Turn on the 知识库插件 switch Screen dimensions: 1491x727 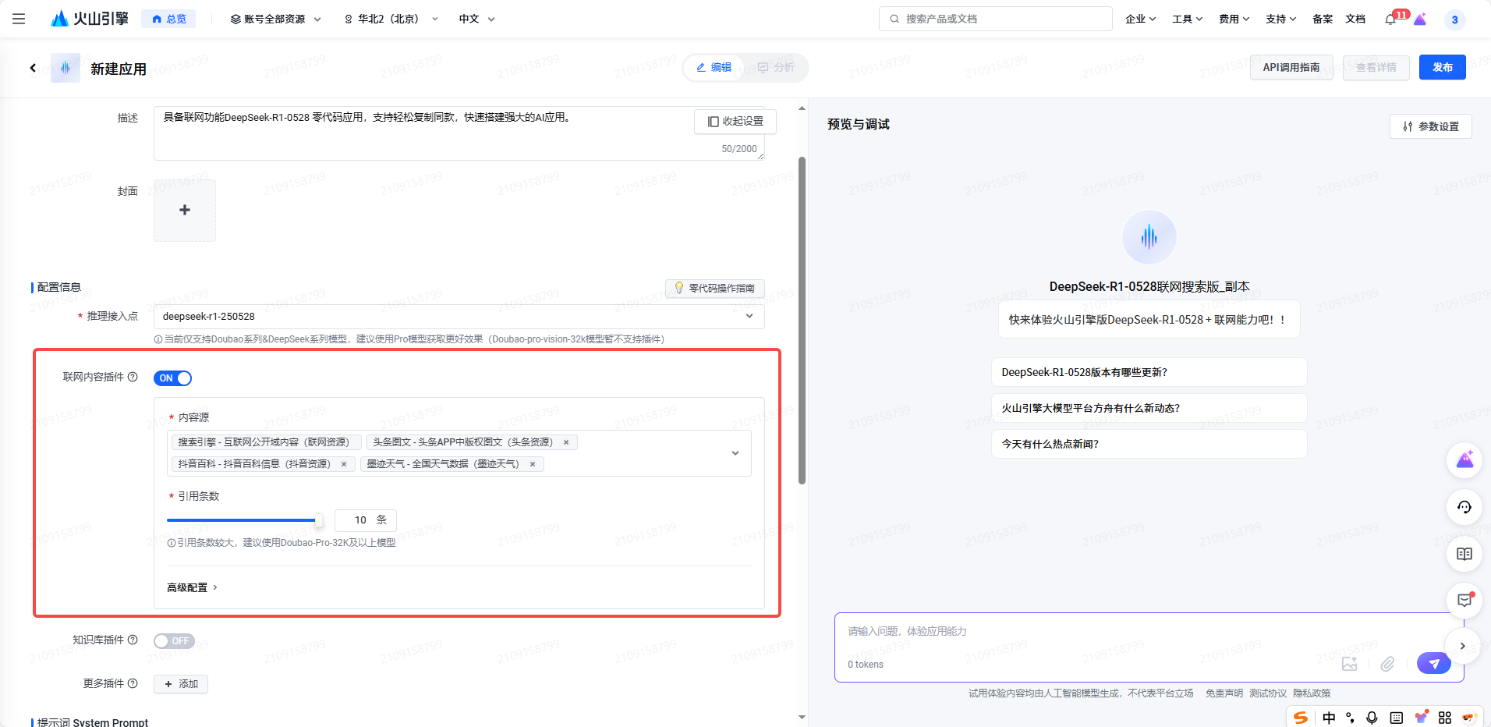point(174,641)
